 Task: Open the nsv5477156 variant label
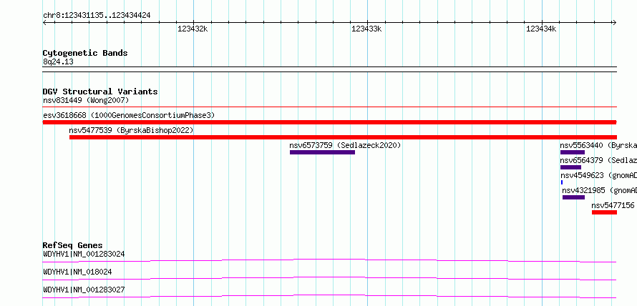(613, 205)
